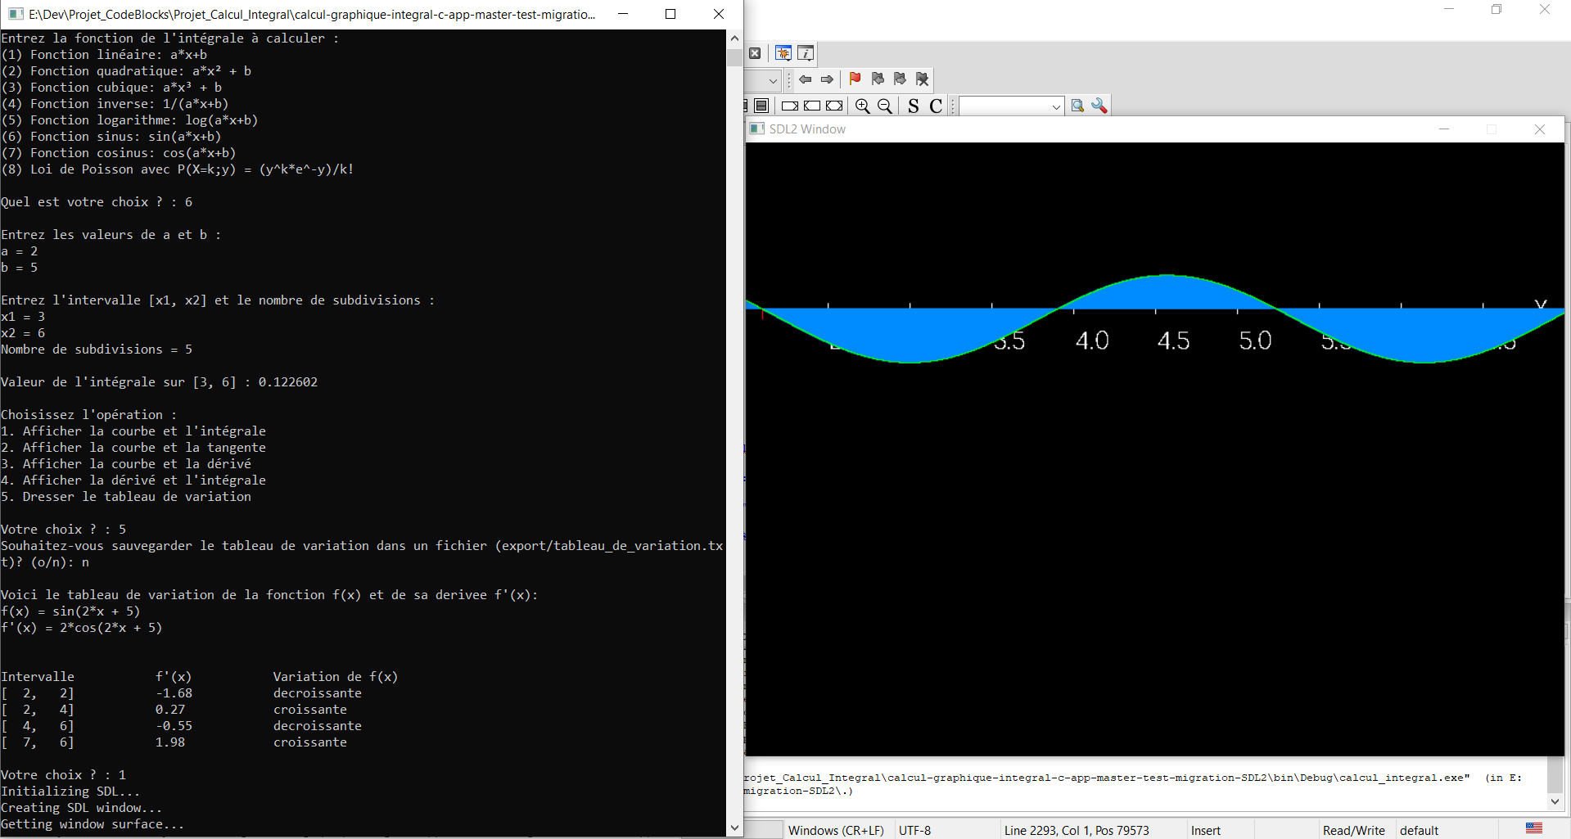Toggle bookmark using the red flag icon
Screen dimensions: 1571x839
[x=855, y=79]
